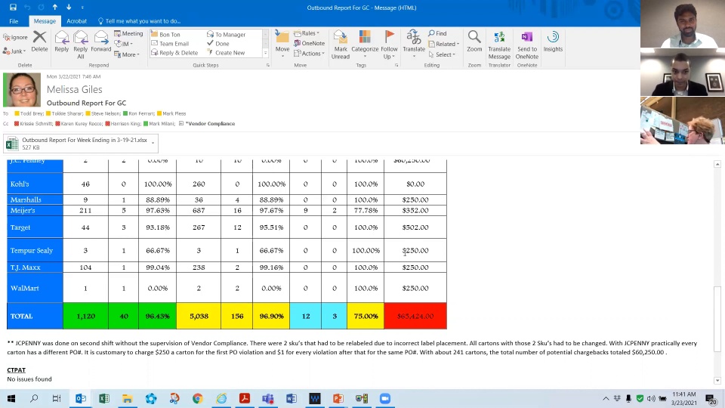Delete this message
The width and height of the screenshot is (725, 408).
[x=39, y=42]
